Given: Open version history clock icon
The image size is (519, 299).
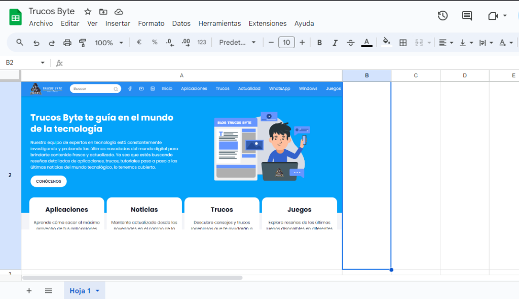Looking at the screenshot, I should click(442, 16).
